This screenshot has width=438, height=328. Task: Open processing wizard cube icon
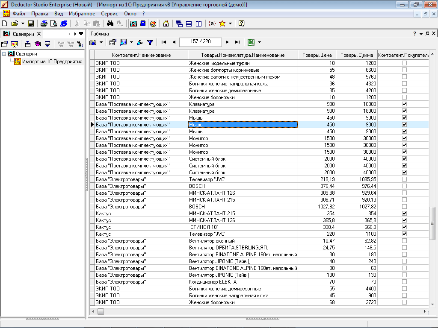point(38,44)
